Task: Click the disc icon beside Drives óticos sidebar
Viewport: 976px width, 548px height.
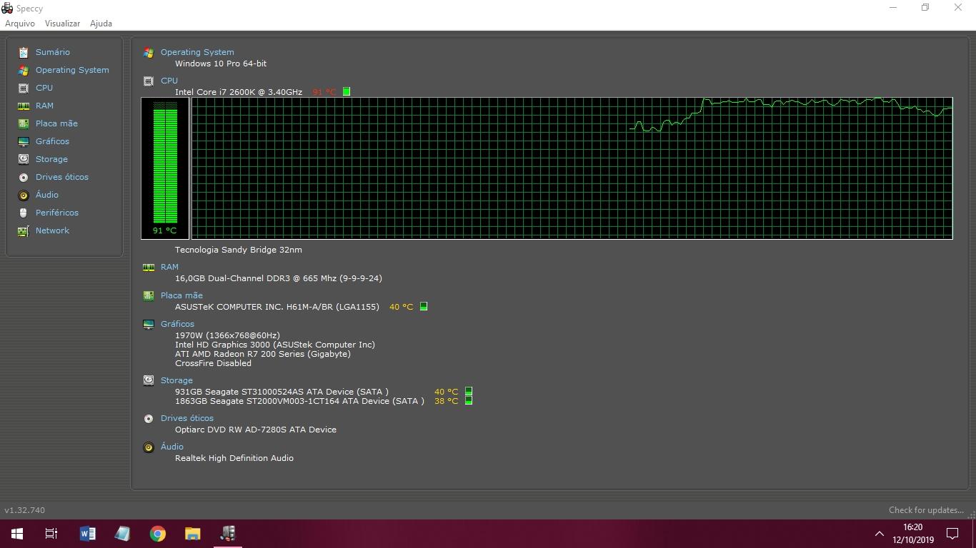Action: tap(24, 177)
